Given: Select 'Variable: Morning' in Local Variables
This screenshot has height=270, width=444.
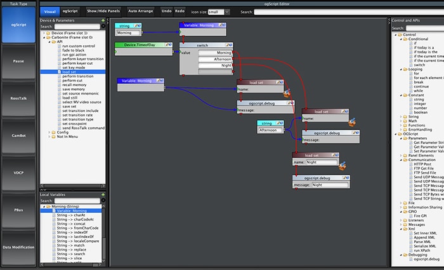Looking at the screenshot, I should coord(71,211).
